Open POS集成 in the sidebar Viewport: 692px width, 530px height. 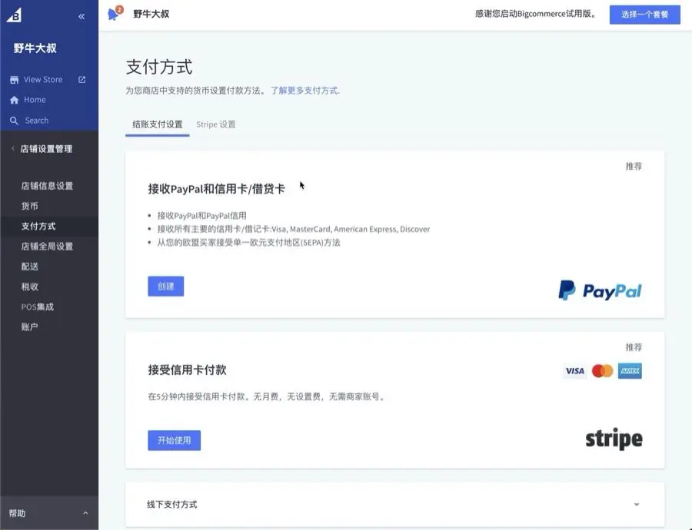click(x=38, y=307)
